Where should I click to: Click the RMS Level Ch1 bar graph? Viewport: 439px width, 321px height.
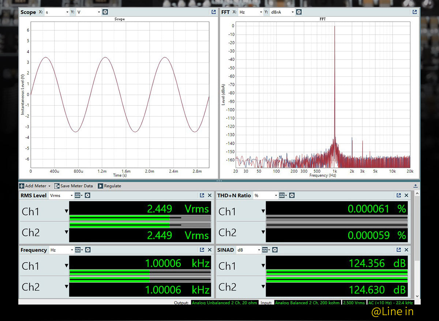[x=140, y=218]
